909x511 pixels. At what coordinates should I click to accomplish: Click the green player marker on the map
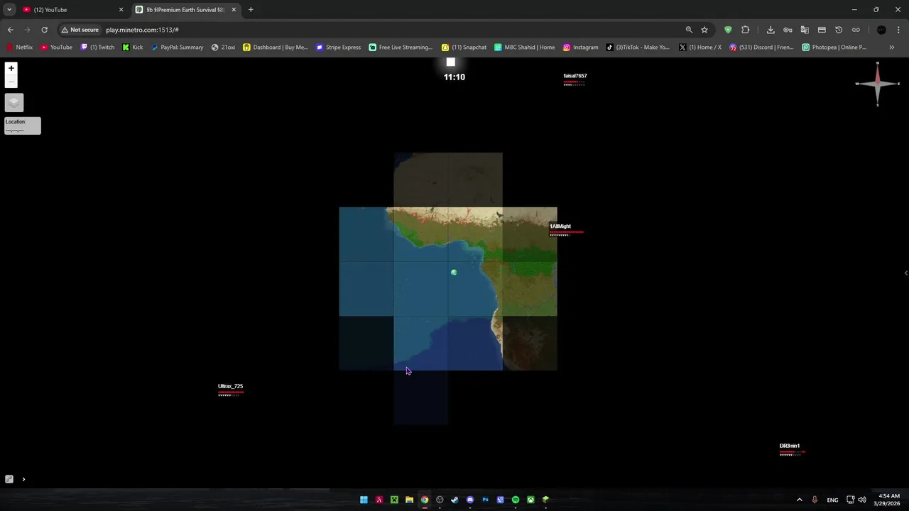coord(454,273)
